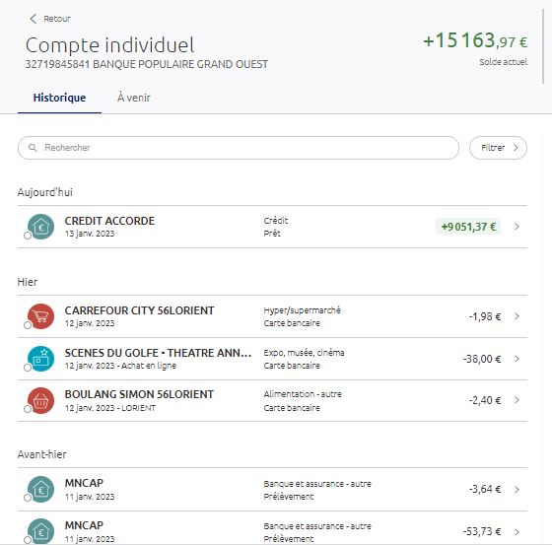Screen dimensions: 552x545
Task: Click the magnifier icon in search field
Action: pos(33,148)
